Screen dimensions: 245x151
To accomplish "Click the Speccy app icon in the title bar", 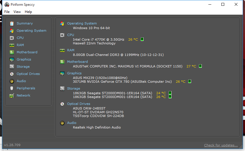I will [7, 5].
